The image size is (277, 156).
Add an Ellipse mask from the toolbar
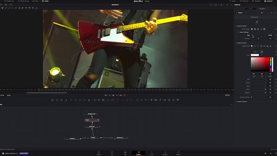[x=122, y=100]
